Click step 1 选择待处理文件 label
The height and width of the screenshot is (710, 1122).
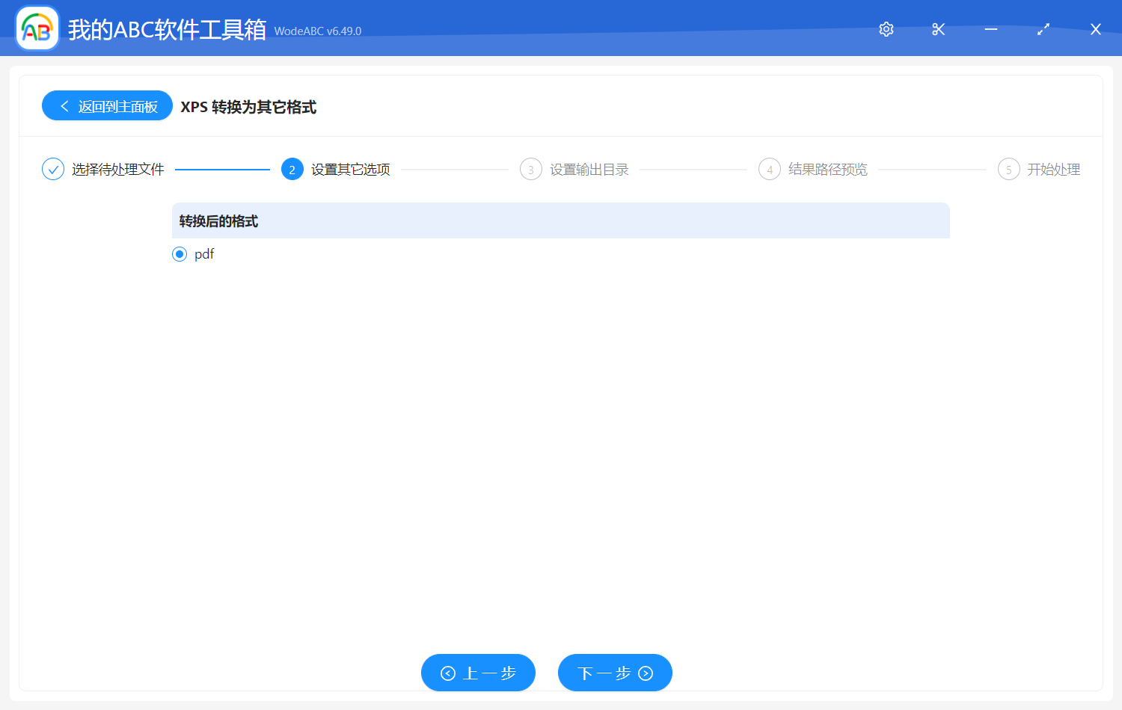117,169
